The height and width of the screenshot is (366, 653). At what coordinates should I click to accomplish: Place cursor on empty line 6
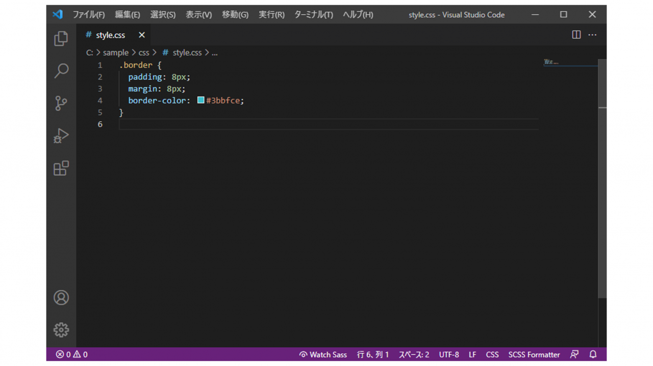pyautogui.click(x=329, y=124)
